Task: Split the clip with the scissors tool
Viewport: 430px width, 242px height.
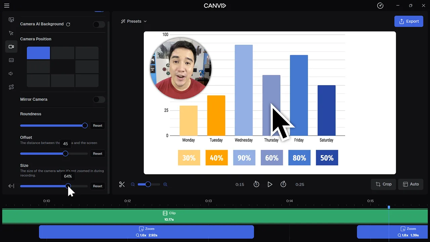Action: point(122,184)
